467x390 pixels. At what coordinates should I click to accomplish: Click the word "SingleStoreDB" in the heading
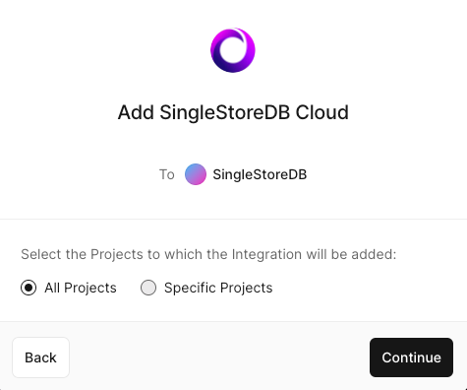[224, 112]
